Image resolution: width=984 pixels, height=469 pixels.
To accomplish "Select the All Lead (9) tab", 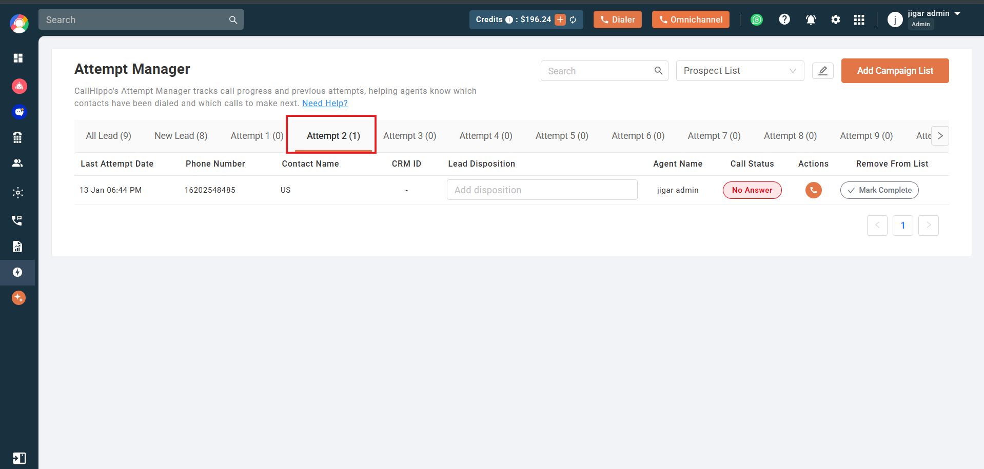I will coord(109,136).
